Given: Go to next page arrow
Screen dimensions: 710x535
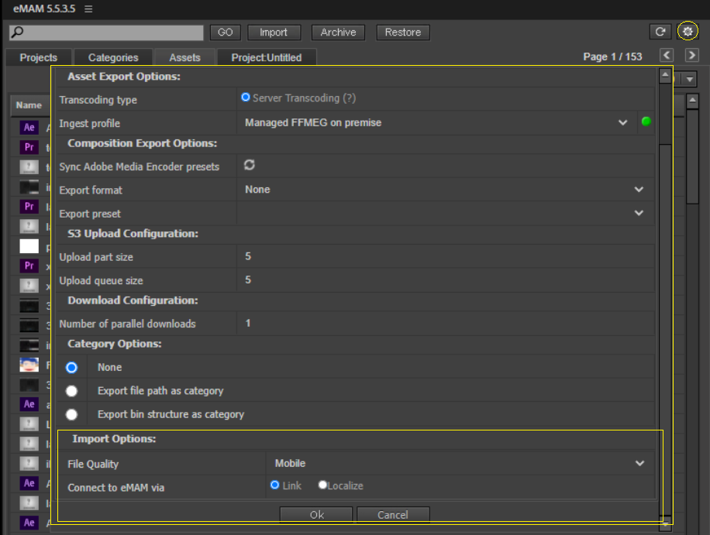Looking at the screenshot, I should (691, 55).
